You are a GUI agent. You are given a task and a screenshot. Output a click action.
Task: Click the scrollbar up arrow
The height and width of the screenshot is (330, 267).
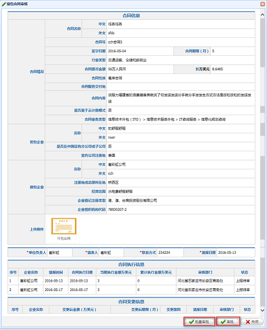[262, 15]
